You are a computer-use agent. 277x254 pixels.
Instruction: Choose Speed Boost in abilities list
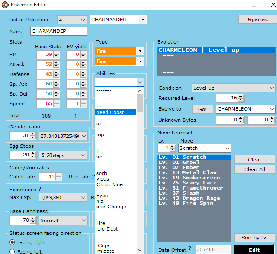115,112
